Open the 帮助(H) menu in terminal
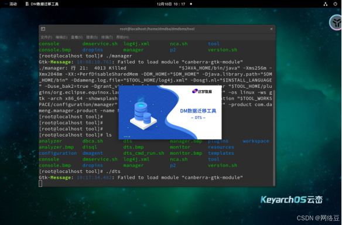342x225 pixels. (122, 37)
